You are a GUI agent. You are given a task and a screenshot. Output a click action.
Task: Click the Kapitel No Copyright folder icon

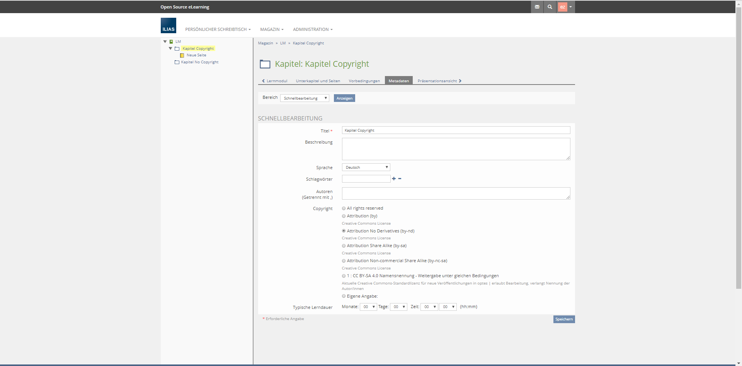(x=177, y=62)
